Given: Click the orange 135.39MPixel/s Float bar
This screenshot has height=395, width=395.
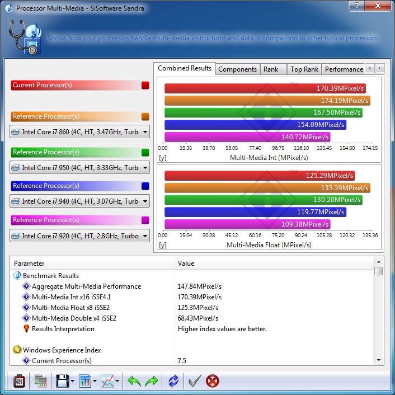Looking at the screenshot, I should click(267, 187).
